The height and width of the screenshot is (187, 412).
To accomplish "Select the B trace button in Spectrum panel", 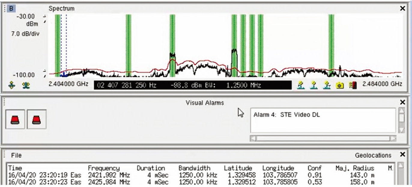I will (11, 8).
